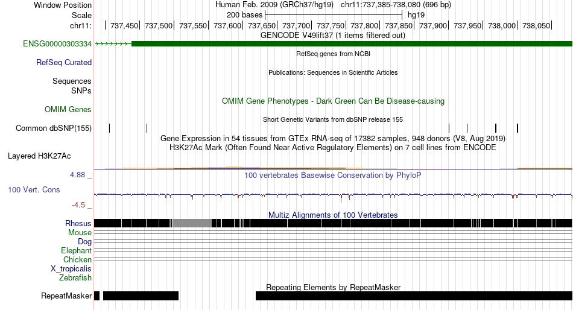Image resolution: width=573 pixels, height=310 pixels.
Task: Click the 100 vertebrates Basewise Conservation title
Action: 332,175
